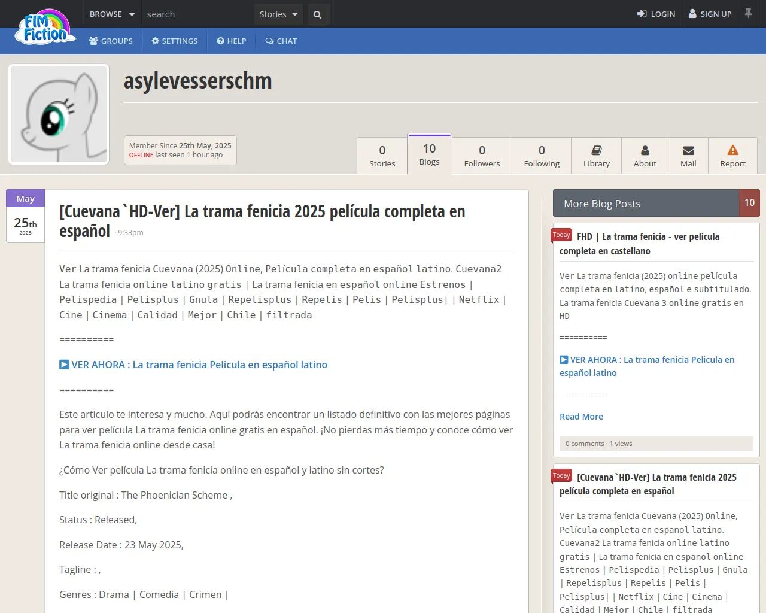Open the About tab
Viewport: 766px width, 613px height.
645,156
